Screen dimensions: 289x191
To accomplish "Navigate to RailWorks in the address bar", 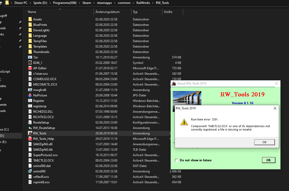I will click(143, 3).
